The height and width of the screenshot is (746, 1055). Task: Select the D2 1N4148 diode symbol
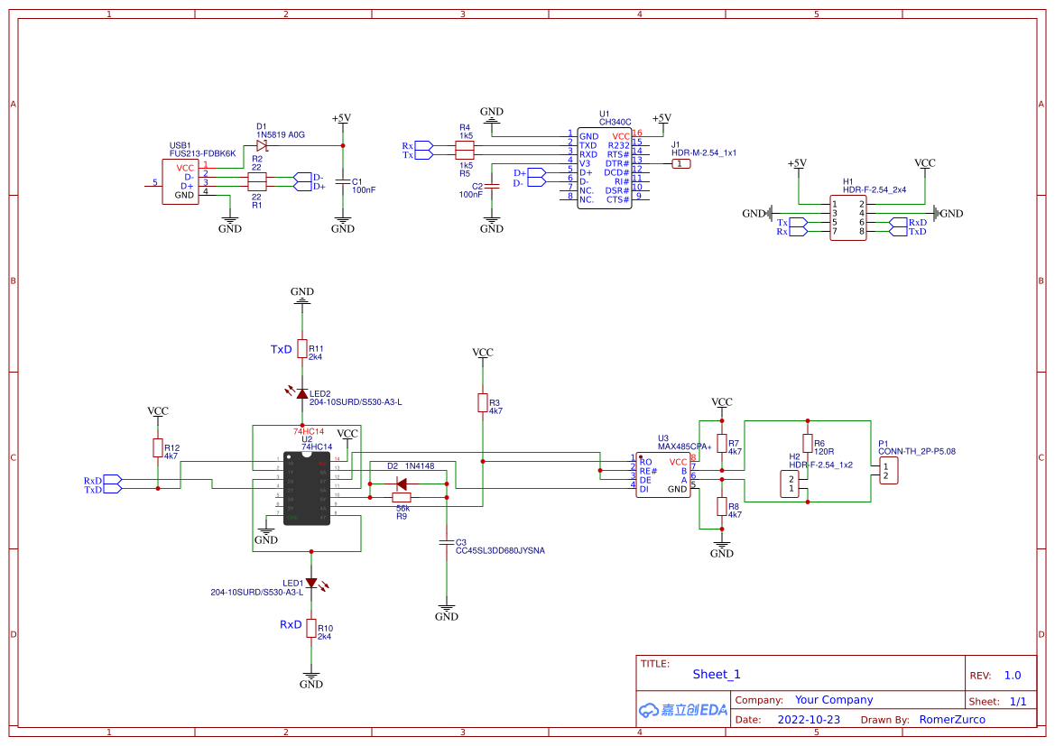400,484
